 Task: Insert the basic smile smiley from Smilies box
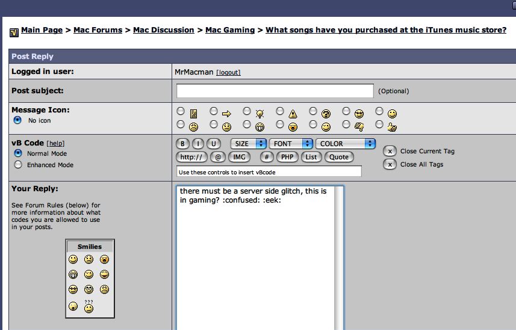tap(73, 259)
